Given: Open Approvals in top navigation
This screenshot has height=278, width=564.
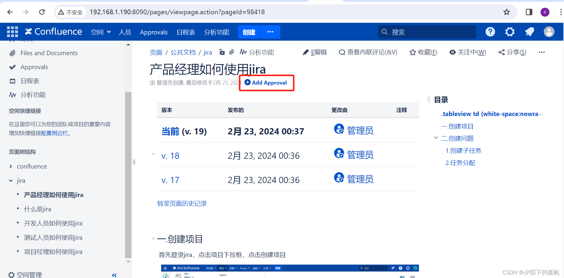Looking at the screenshot, I should [154, 32].
